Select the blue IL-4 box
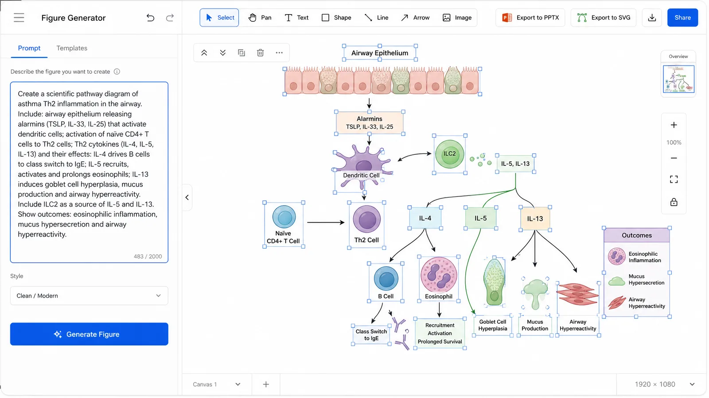This screenshot has height=398, width=709. click(425, 218)
